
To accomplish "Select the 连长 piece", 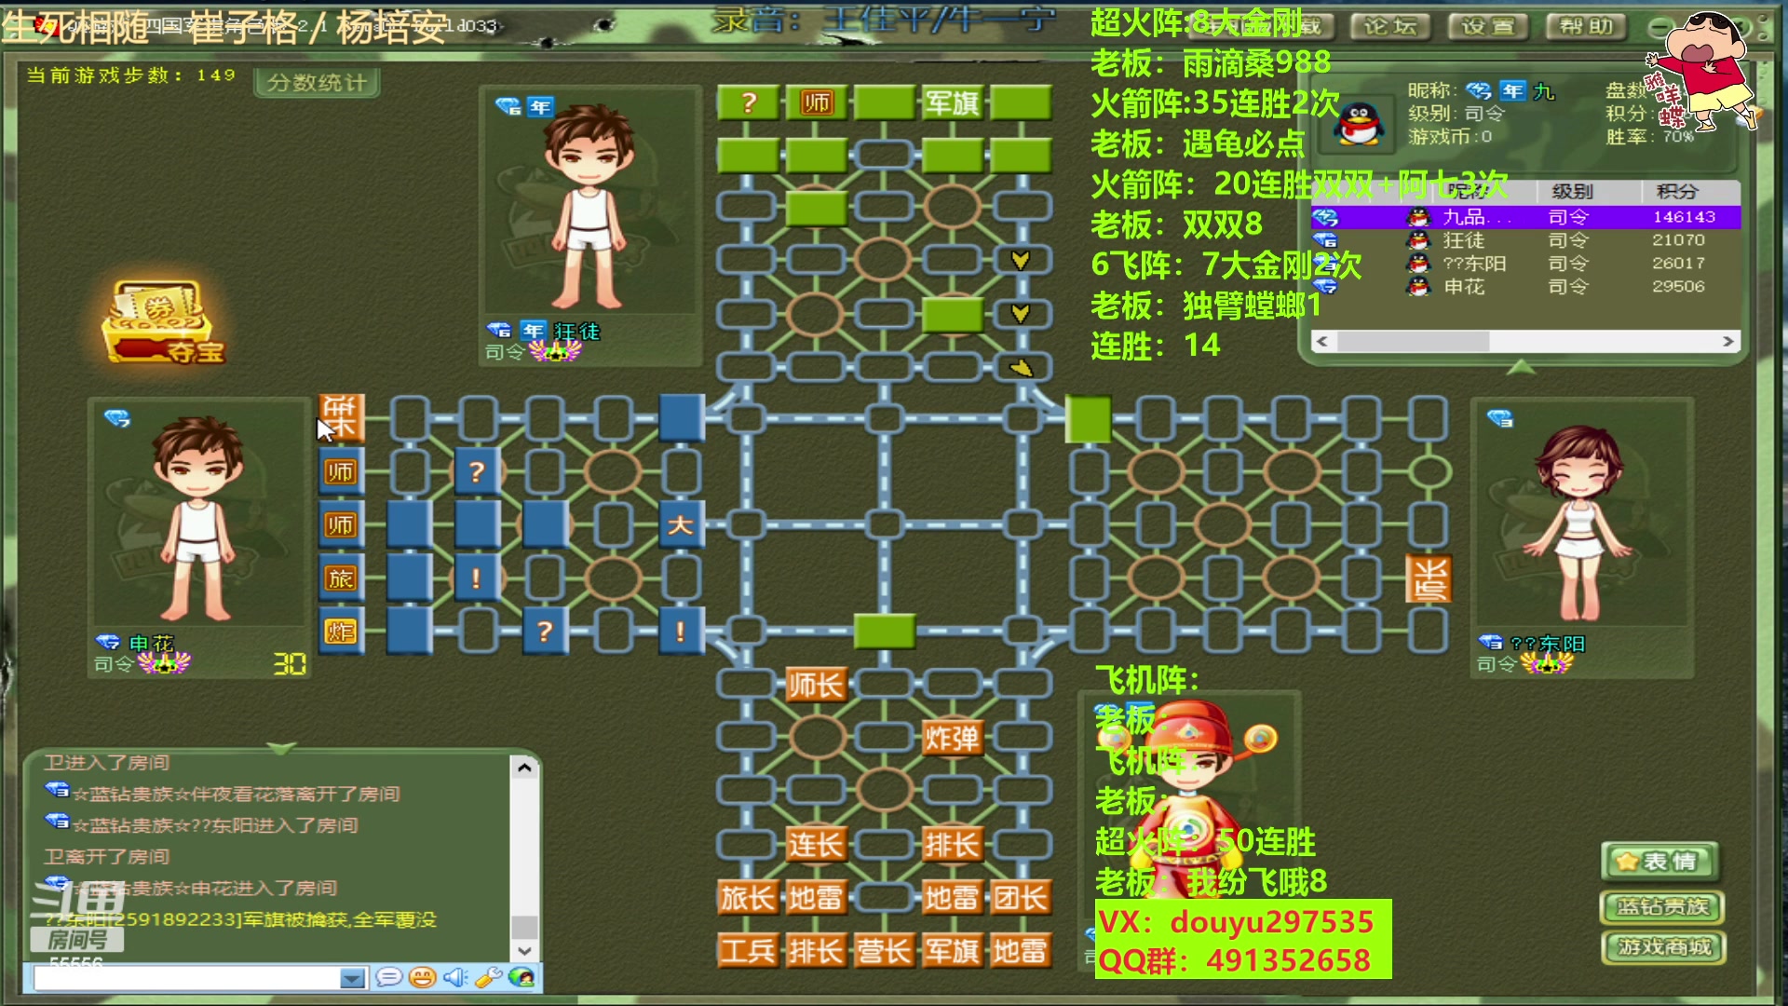I will (815, 846).
